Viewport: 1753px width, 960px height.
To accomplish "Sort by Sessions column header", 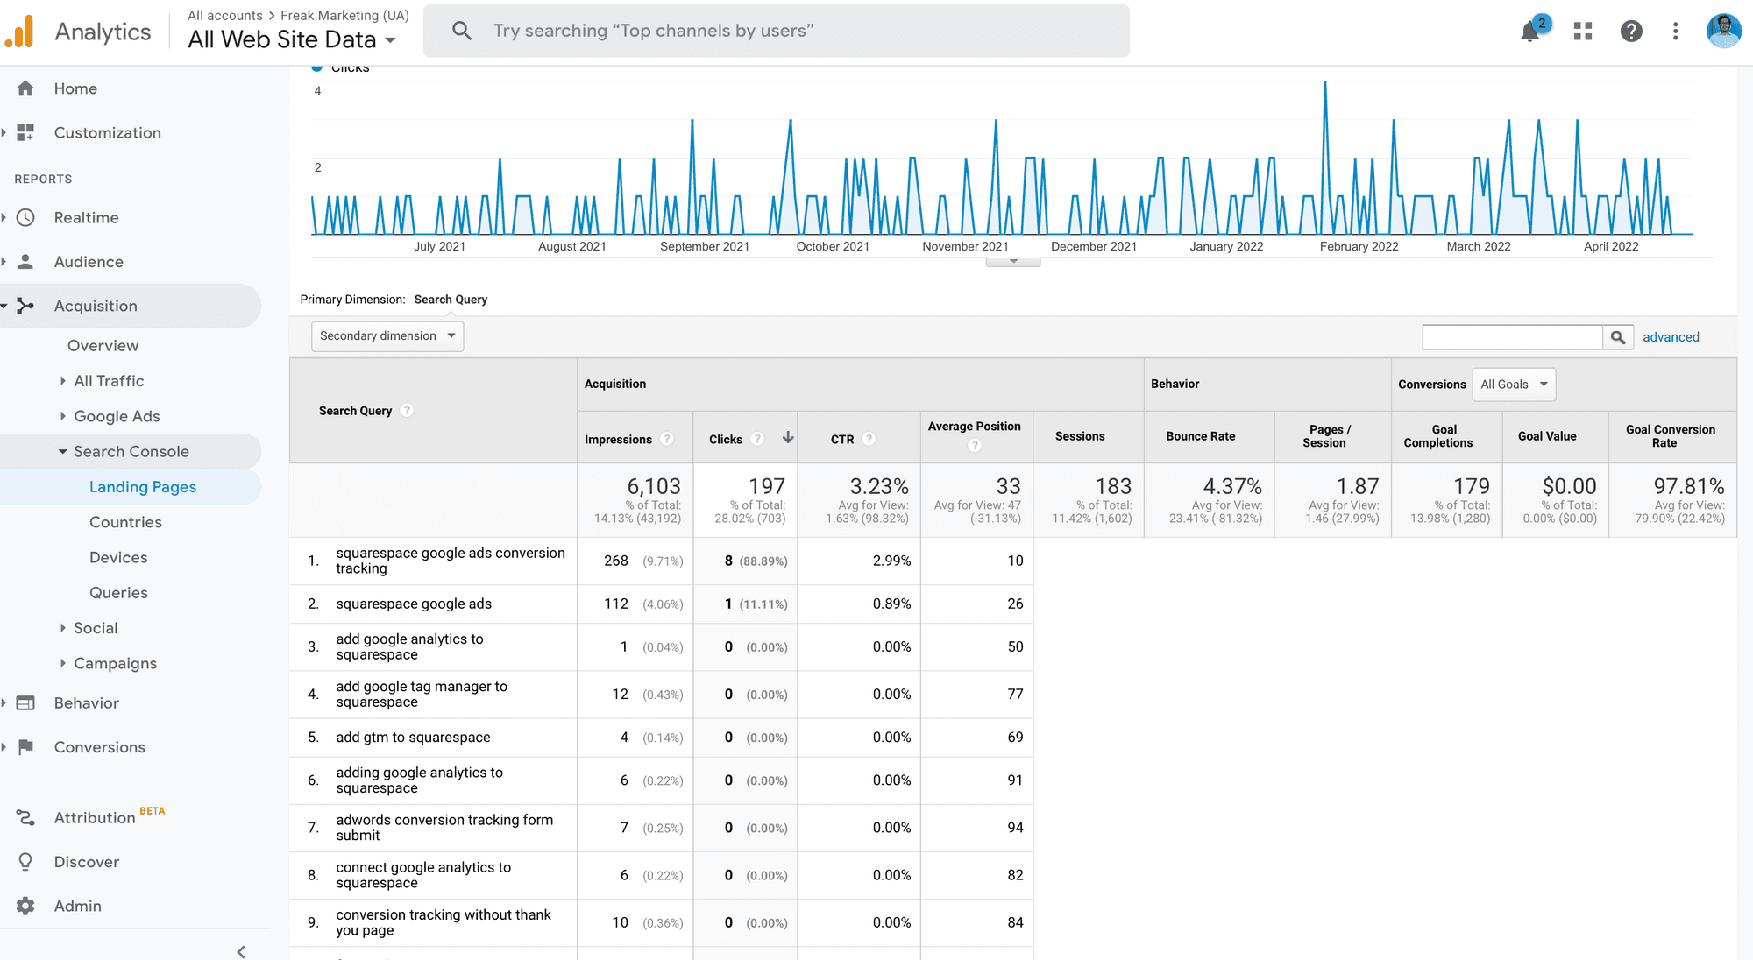I will point(1080,436).
